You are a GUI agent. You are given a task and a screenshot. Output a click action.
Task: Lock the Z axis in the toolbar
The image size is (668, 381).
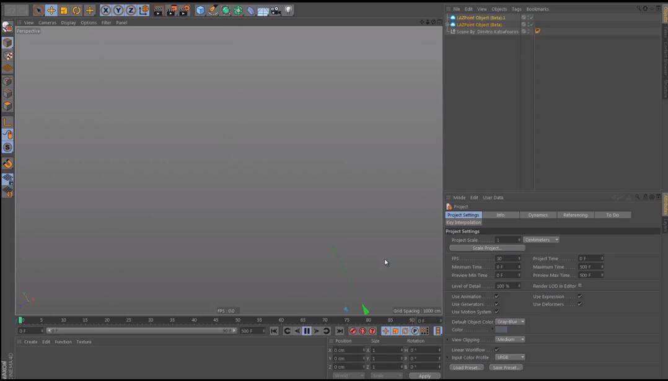[x=130, y=10]
